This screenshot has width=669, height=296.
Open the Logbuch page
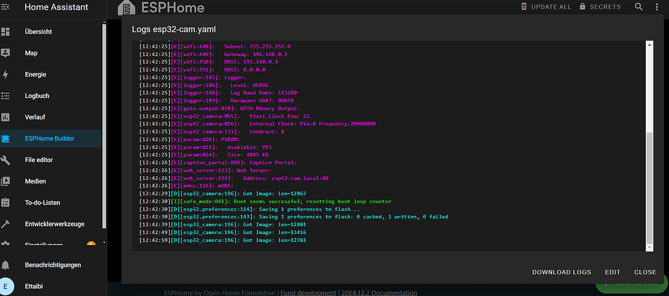tap(37, 95)
